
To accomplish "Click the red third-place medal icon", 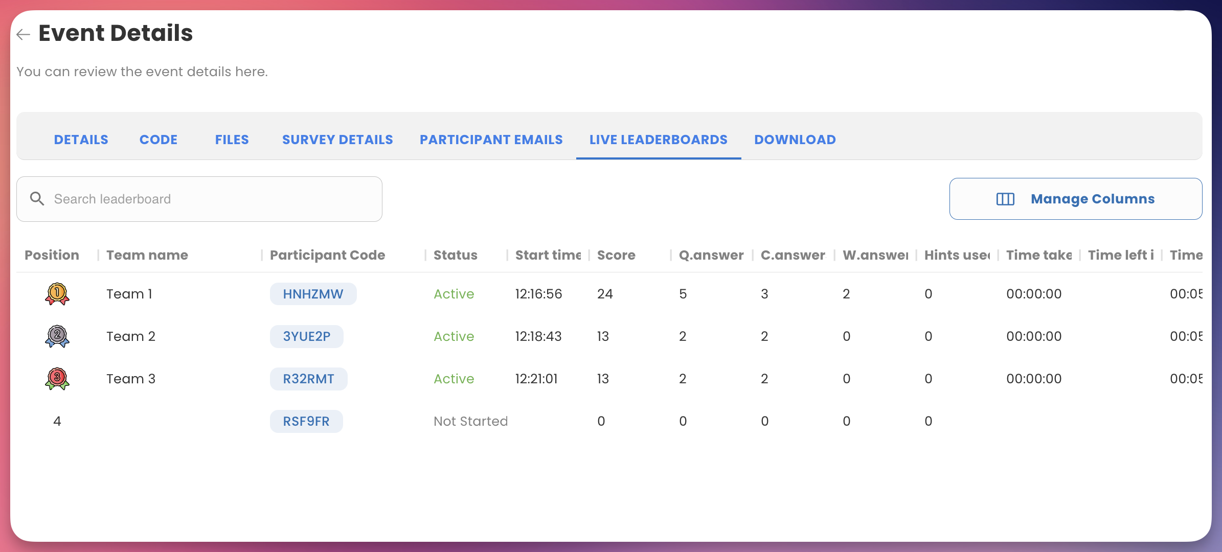I will pos(57,379).
